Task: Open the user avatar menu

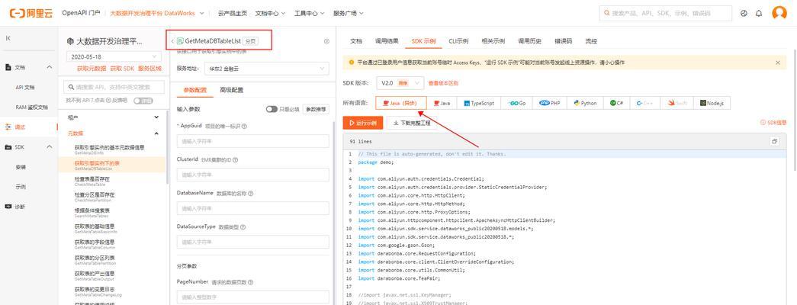Action: [x=779, y=13]
